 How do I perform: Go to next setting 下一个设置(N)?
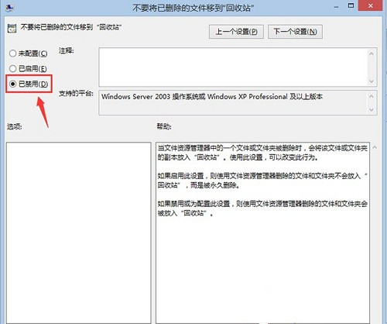click(295, 32)
